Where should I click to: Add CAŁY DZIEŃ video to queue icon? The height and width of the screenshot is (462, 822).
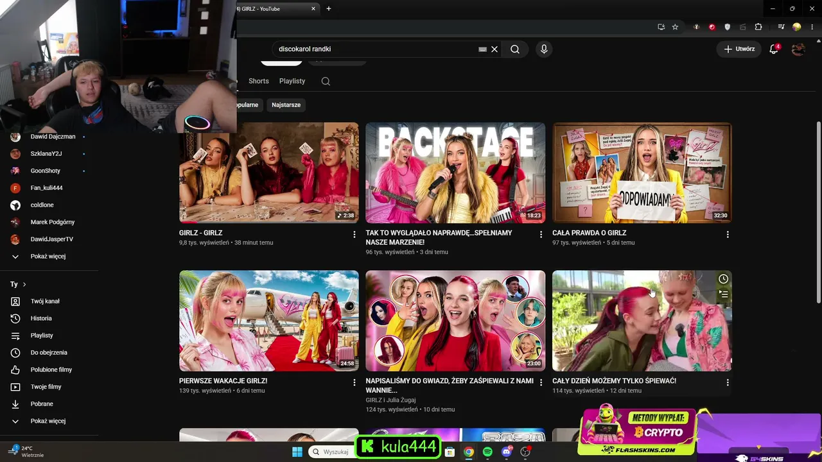[723, 295]
